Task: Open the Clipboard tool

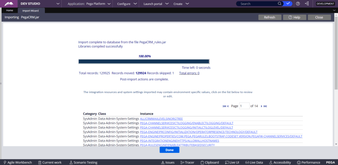Action: (210, 162)
